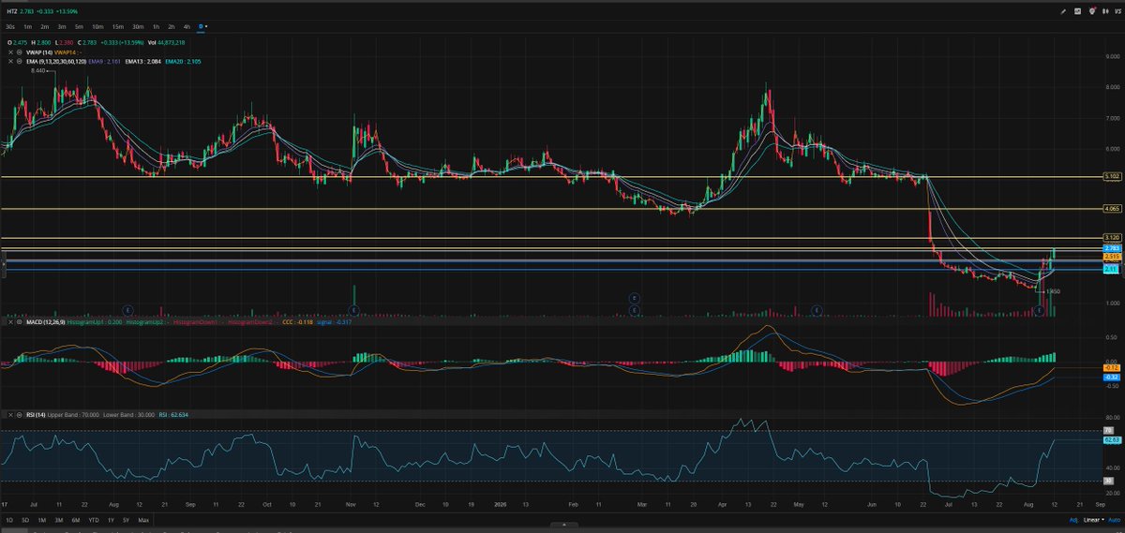
Task: Select the 10m timeframe
Action: (x=97, y=27)
